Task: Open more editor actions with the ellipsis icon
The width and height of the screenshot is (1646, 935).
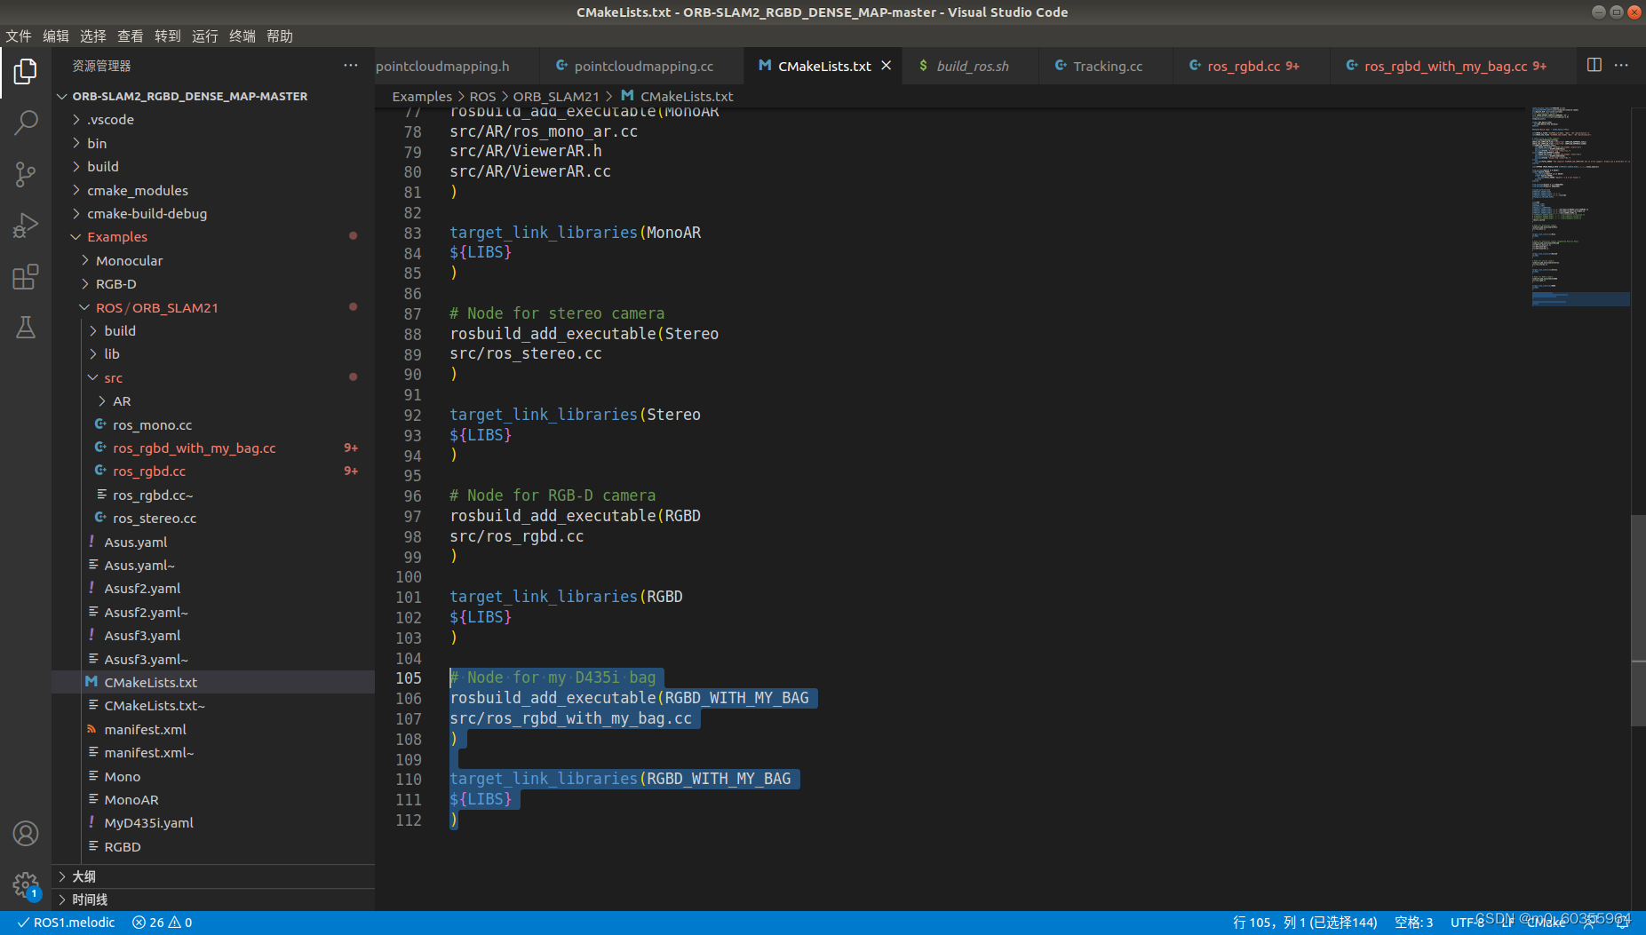Action: (x=1622, y=65)
